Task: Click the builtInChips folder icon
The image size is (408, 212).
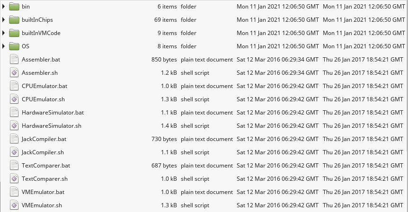Action: click(x=14, y=20)
